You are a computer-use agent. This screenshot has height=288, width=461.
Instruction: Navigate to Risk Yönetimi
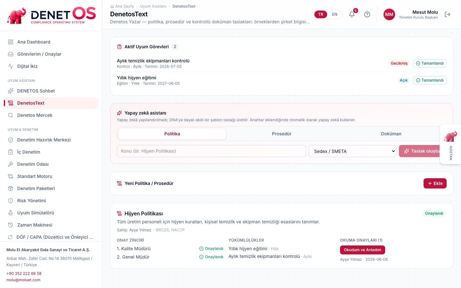click(51, 201)
